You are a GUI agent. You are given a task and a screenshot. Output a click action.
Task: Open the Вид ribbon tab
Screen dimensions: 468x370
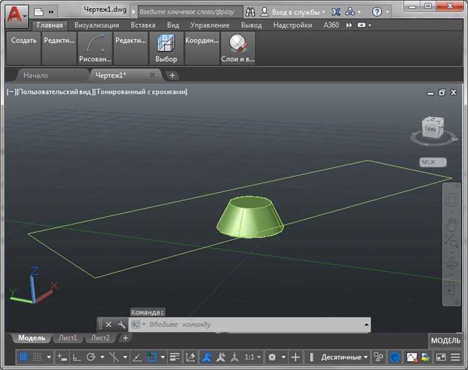(173, 25)
